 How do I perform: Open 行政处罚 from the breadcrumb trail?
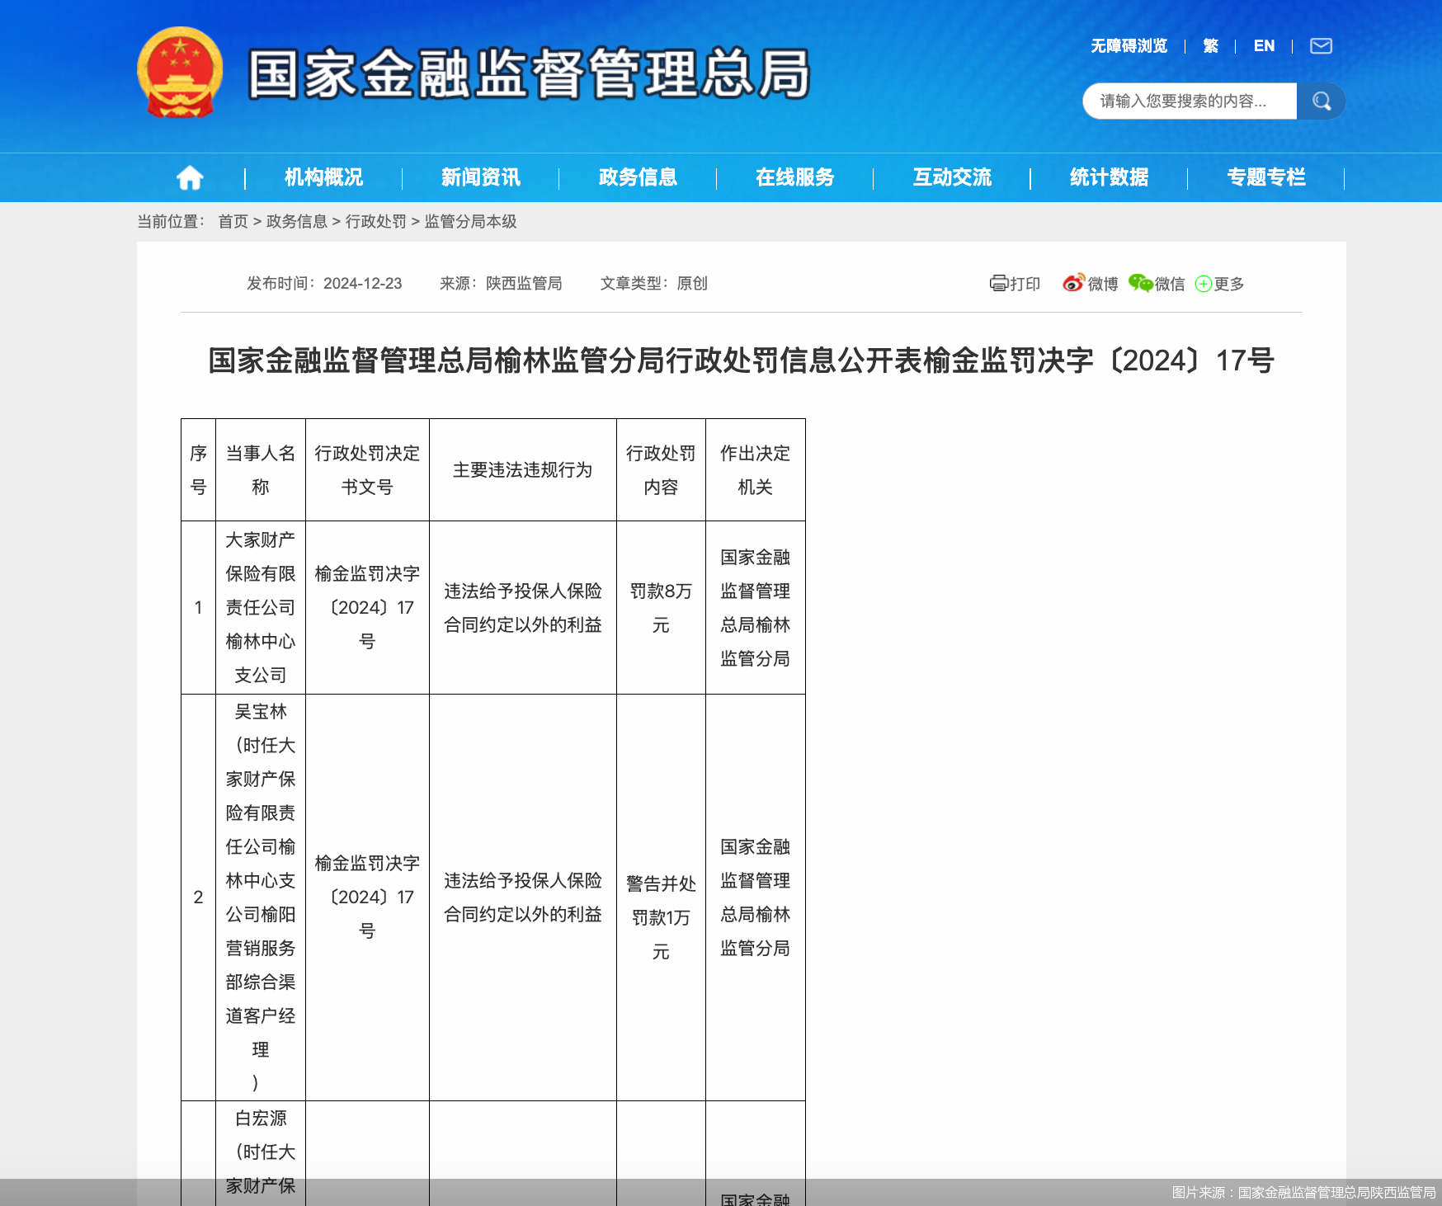point(379,221)
